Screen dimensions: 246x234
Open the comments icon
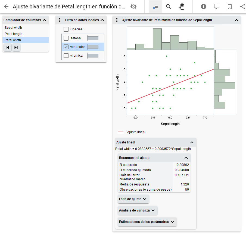pyautogui.click(x=217, y=7)
